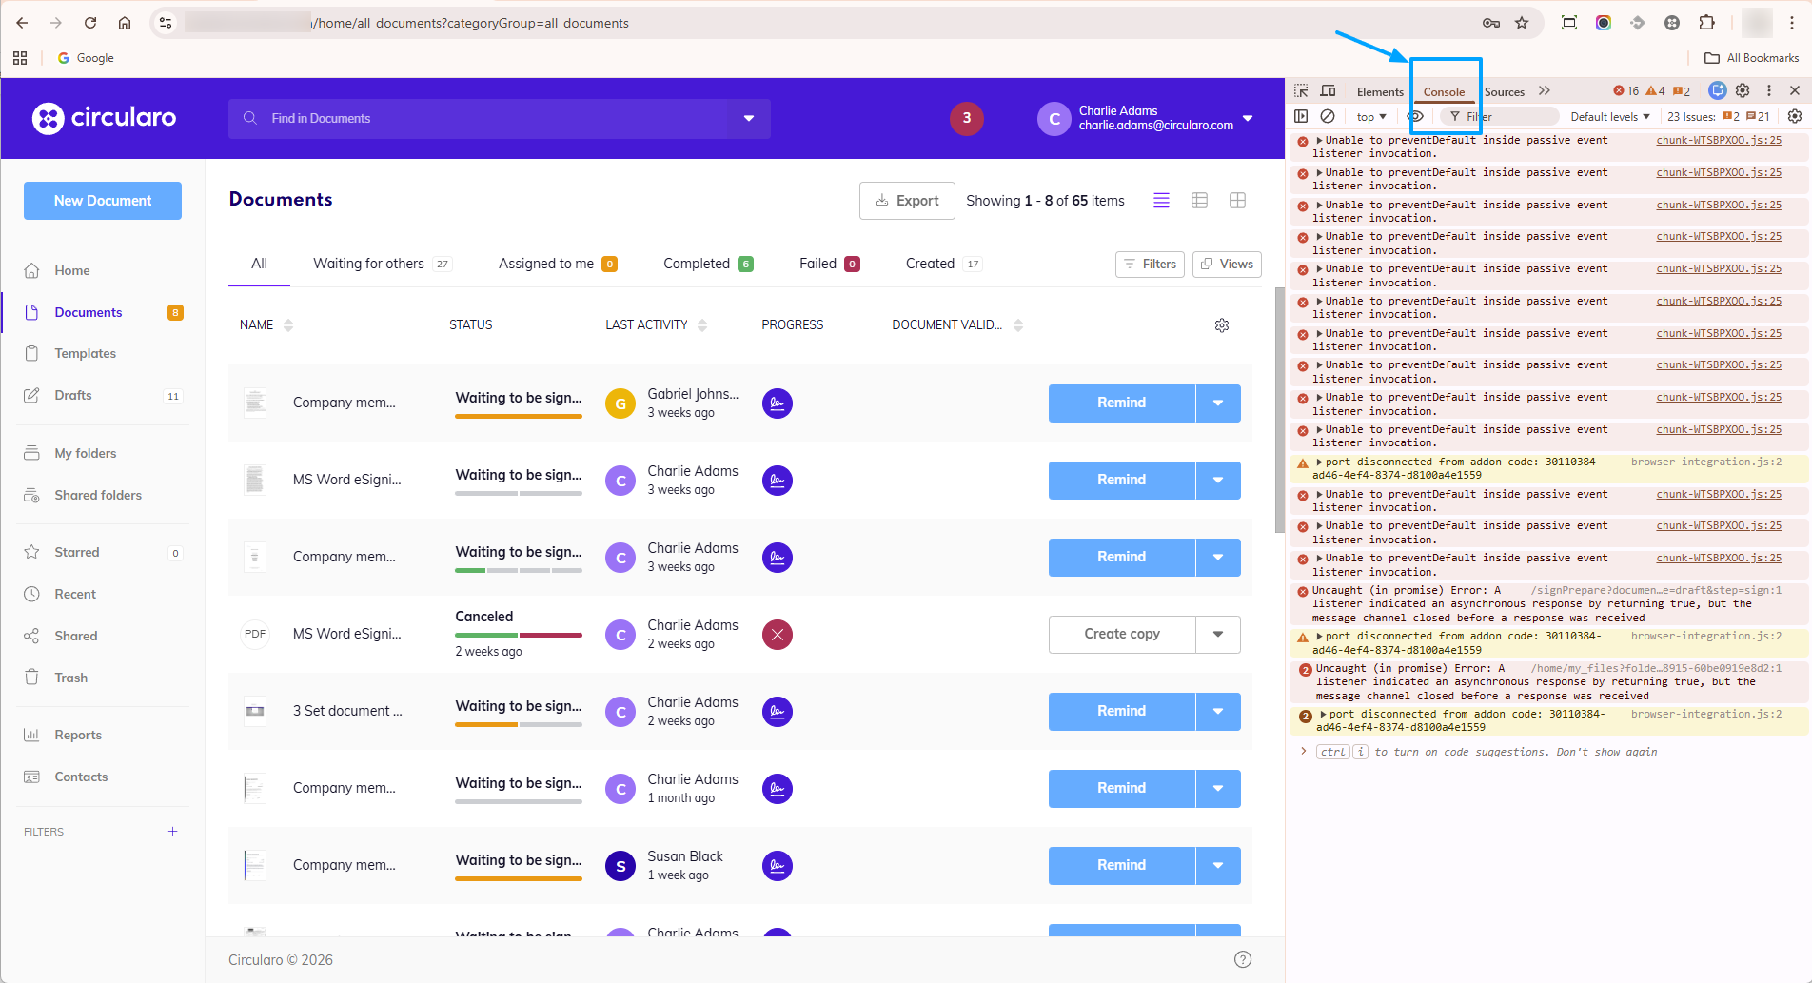Toggle the device toolbar in DevTools
This screenshot has height=983, width=1812.
click(x=1328, y=90)
